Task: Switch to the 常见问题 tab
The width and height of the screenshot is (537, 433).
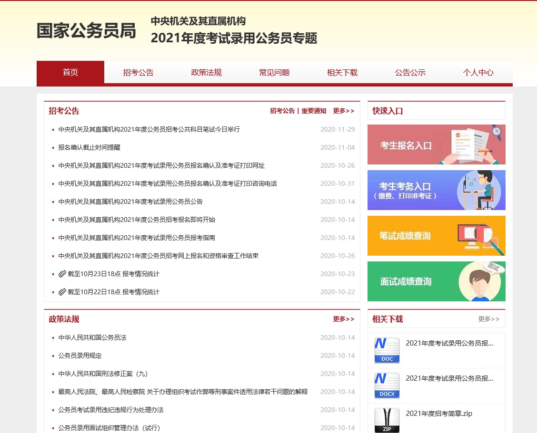Action: coord(274,72)
